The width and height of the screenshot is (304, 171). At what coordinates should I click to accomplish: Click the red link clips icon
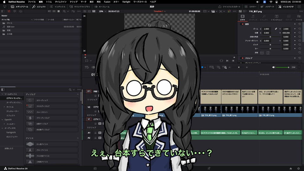click(x=9, y=11)
